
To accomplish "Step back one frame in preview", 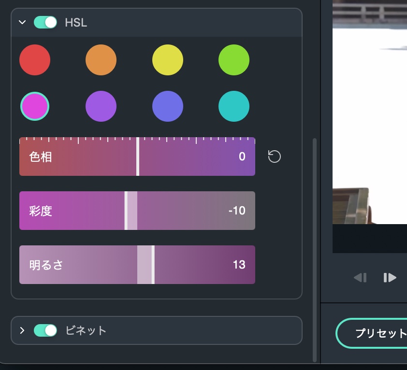I will pyautogui.click(x=360, y=277).
